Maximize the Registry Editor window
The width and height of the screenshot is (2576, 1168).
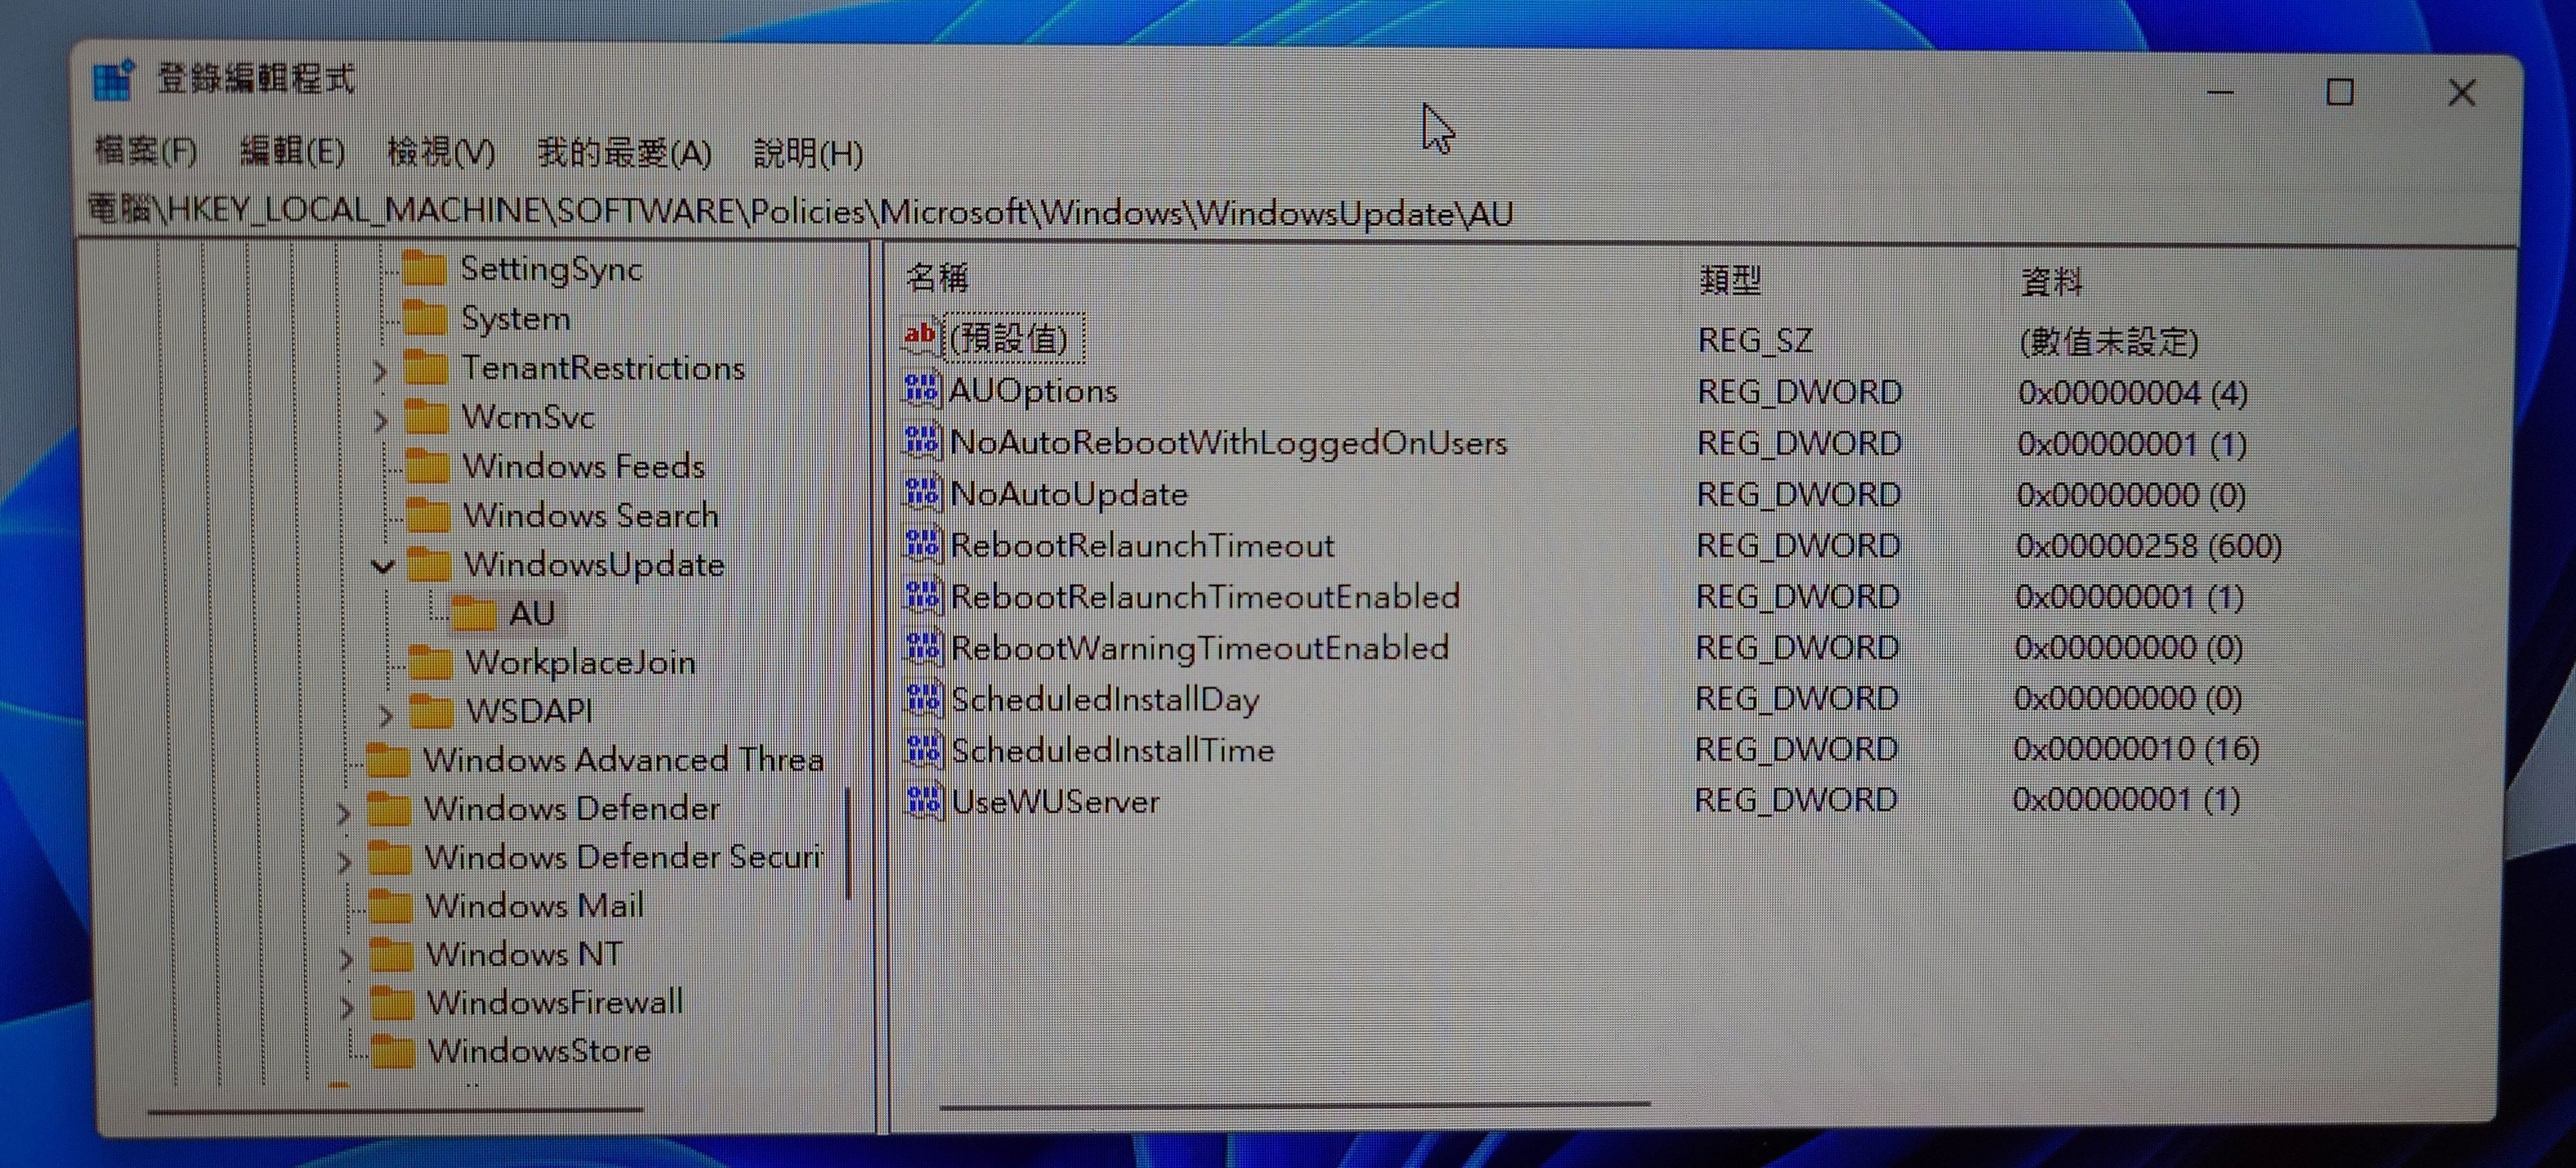pyautogui.click(x=2339, y=93)
